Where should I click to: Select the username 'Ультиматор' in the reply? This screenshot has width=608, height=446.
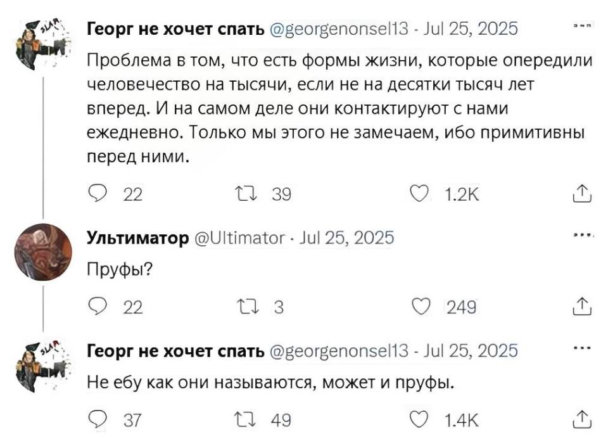(136, 238)
